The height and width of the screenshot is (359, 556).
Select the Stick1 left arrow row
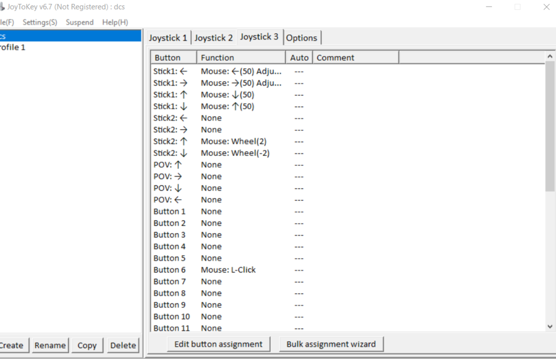point(348,71)
